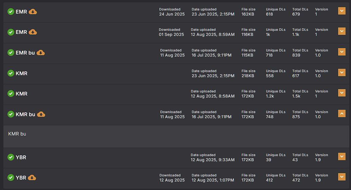Expand the EMR file uploaded 12 Aug 8:59AM

pos(342,31)
